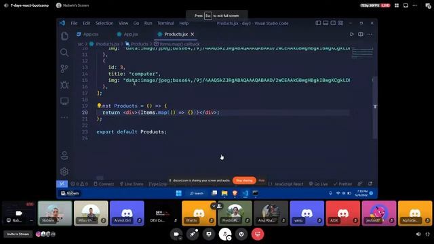This screenshot has width=434, height=244.
Task: Disconnect from the call with red button
Action: 258,234
